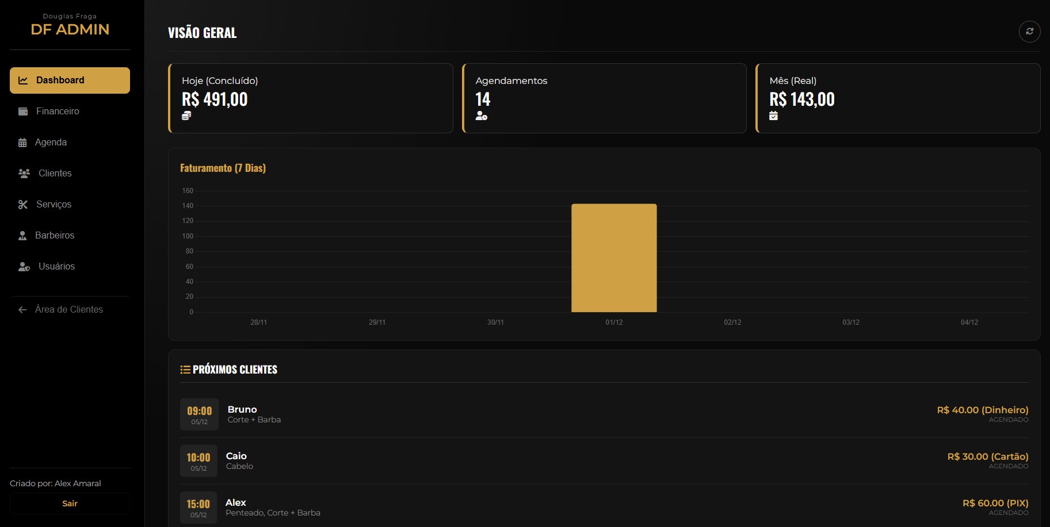
Task: Click the DF ADMIN logo title
Action: coord(70,29)
